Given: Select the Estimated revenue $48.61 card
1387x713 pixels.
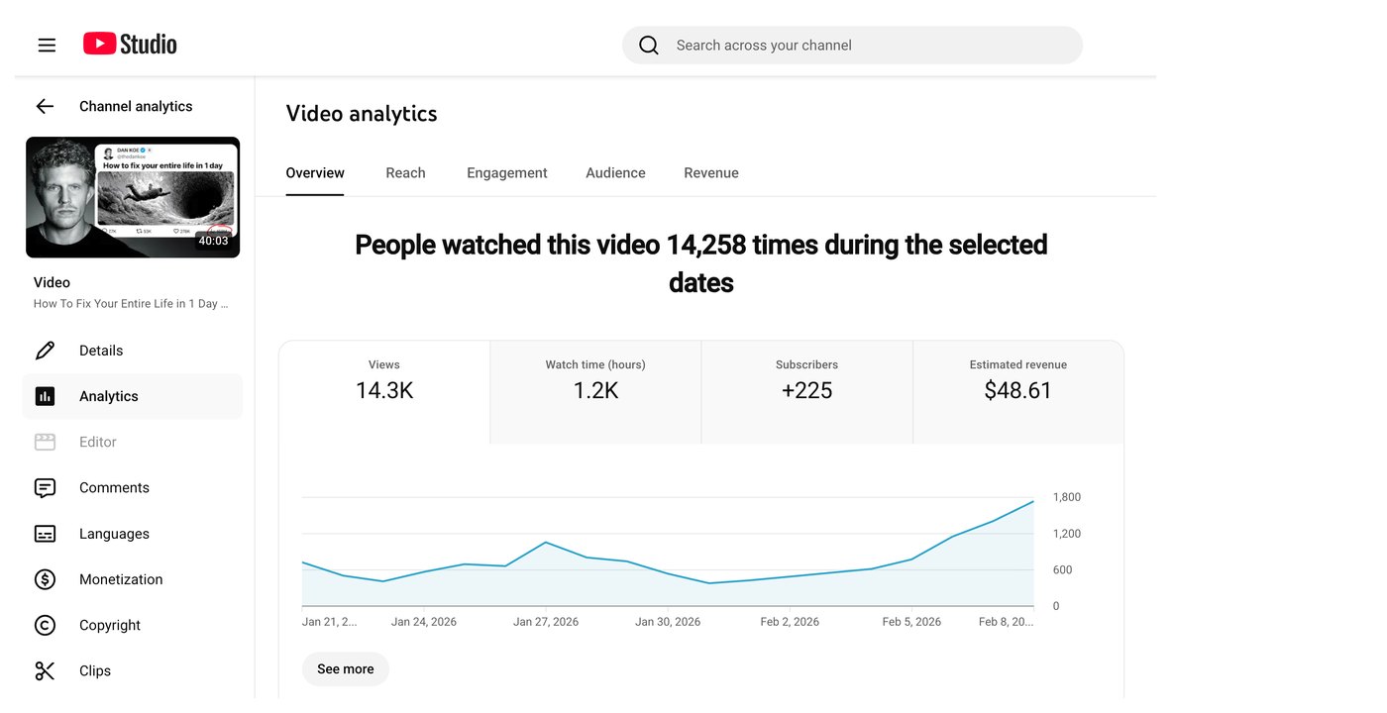Looking at the screenshot, I should click(1018, 392).
